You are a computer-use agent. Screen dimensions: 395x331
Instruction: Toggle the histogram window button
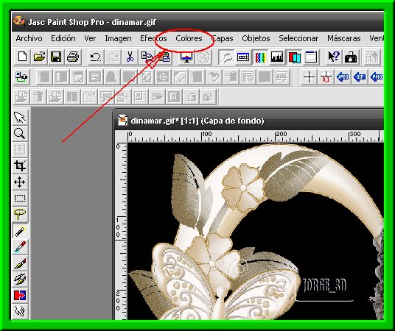click(277, 57)
